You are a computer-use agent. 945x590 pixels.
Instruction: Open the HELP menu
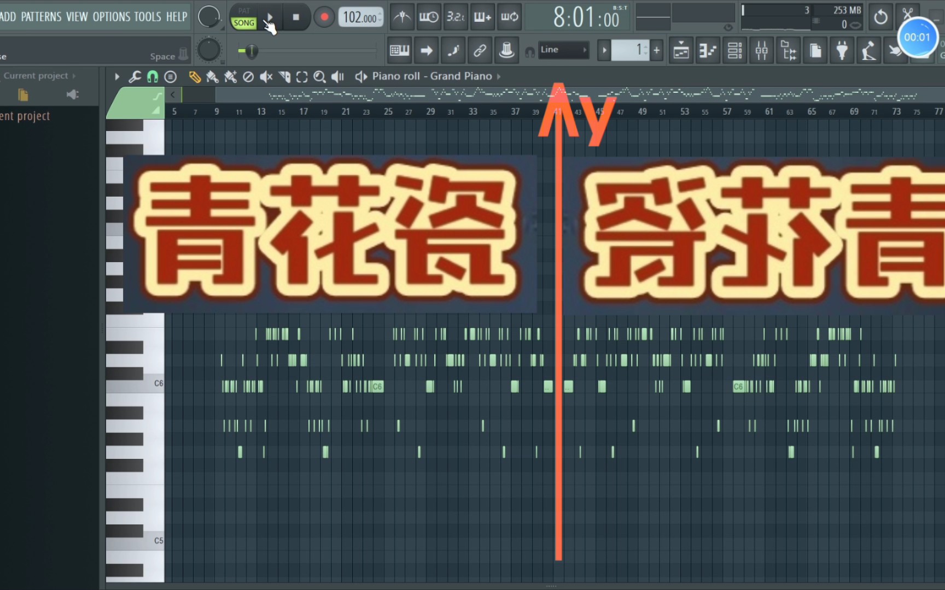[x=177, y=17]
